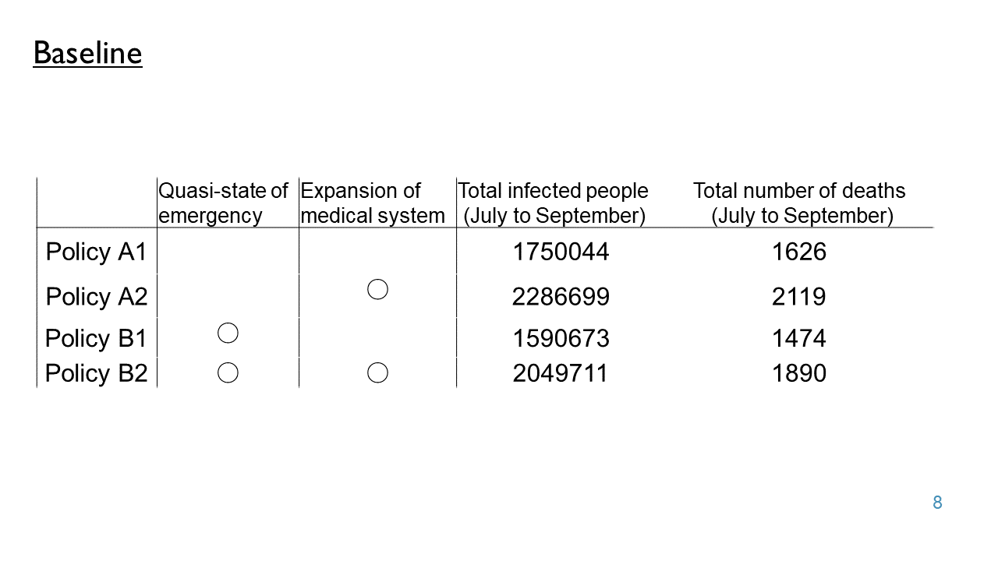
Task: Click the deaths value 2119
Action: (x=799, y=297)
